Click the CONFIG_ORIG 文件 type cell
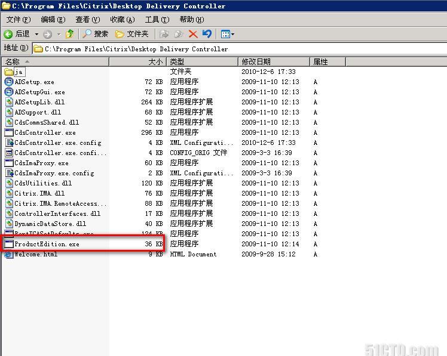The height and width of the screenshot is (356, 447). [x=198, y=153]
